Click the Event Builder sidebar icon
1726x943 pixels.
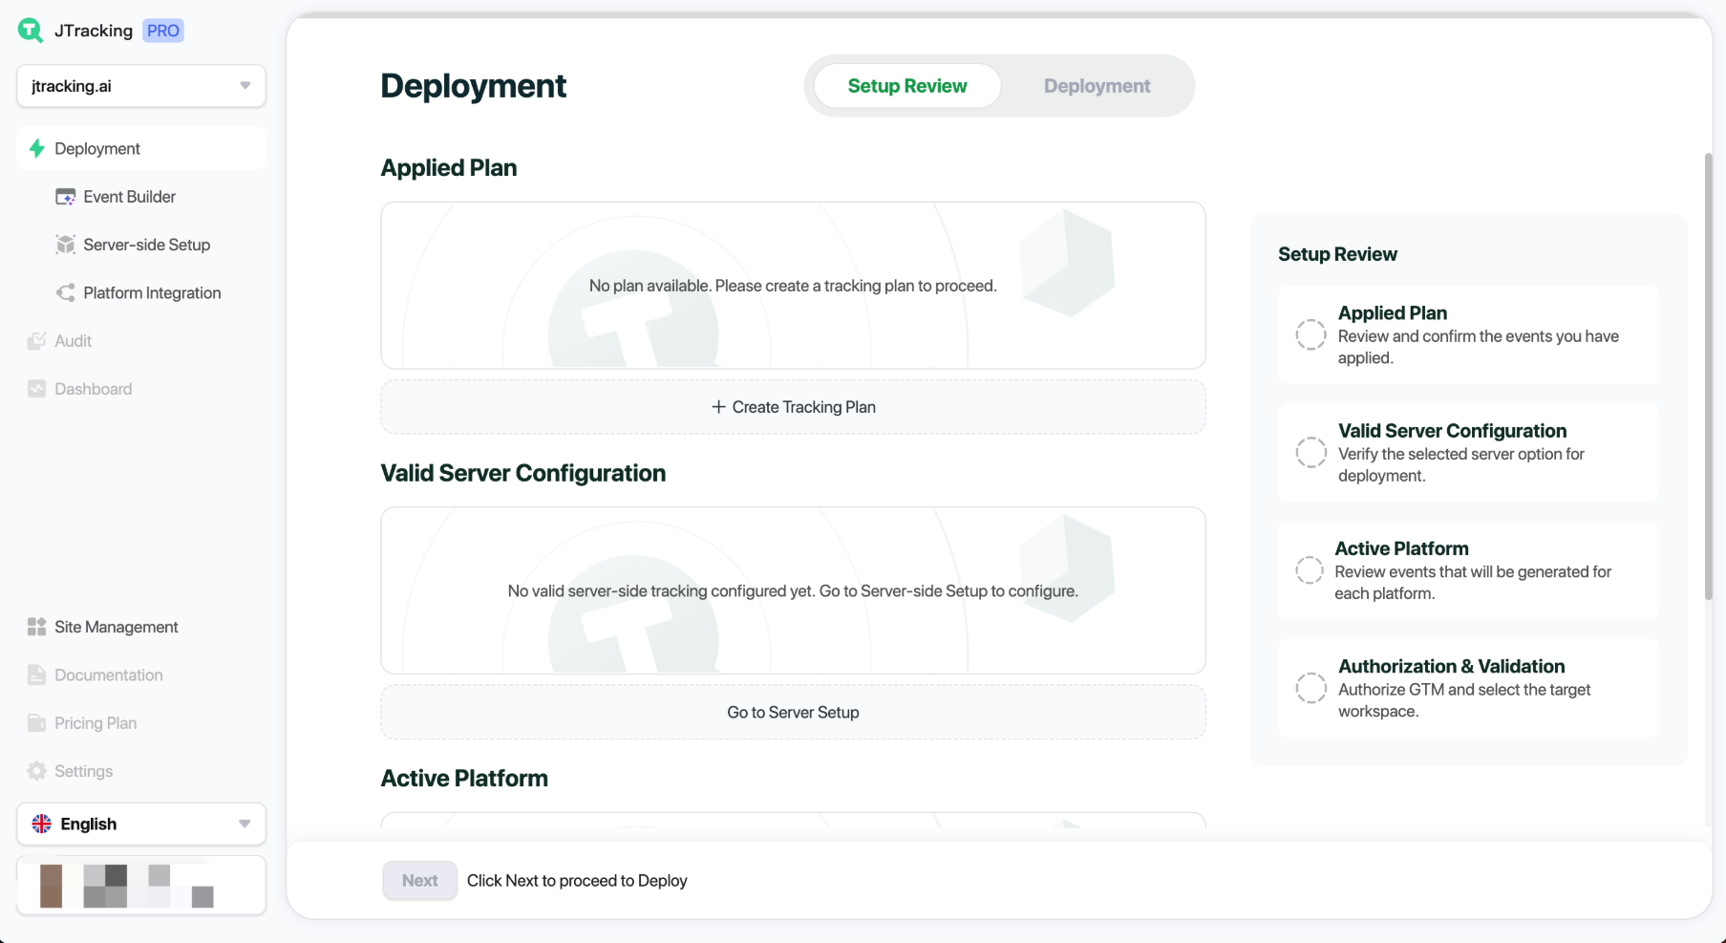point(65,197)
